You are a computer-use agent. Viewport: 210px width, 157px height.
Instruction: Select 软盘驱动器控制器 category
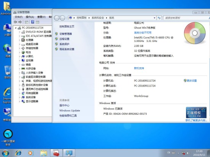36,77
